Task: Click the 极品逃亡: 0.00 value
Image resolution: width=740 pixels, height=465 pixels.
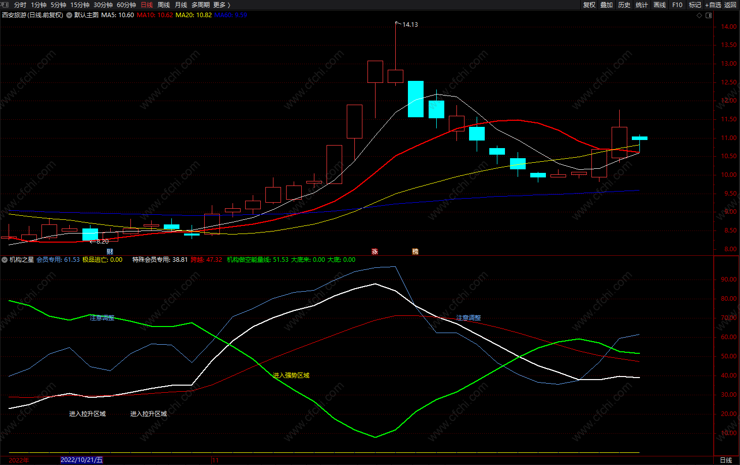Action: tap(103, 260)
